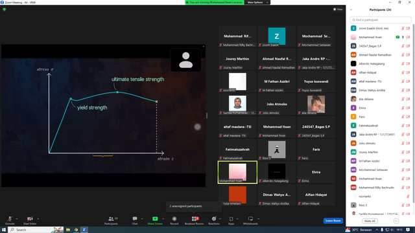Viewport: 415px width, 233px height.
Task: Click Rino S video tile
Action: coord(277,150)
